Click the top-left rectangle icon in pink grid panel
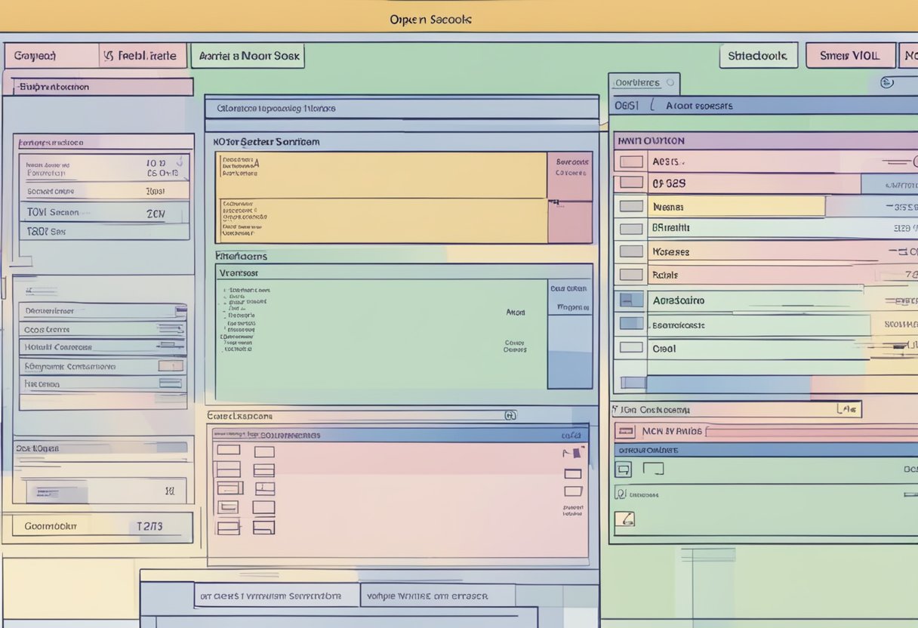This screenshot has width=918, height=628. click(228, 451)
